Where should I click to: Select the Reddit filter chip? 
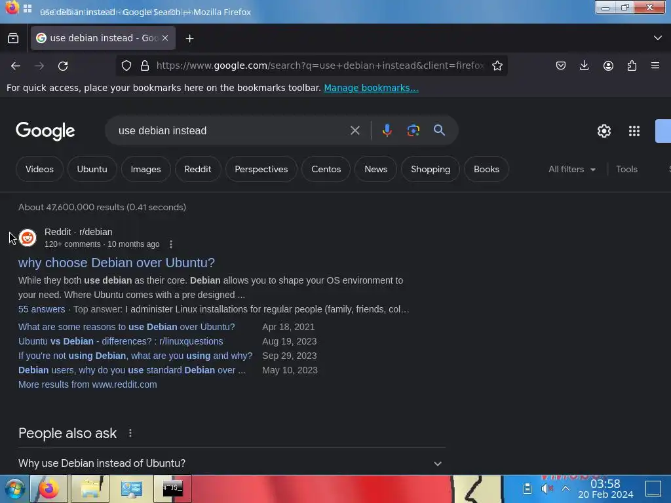198,169
